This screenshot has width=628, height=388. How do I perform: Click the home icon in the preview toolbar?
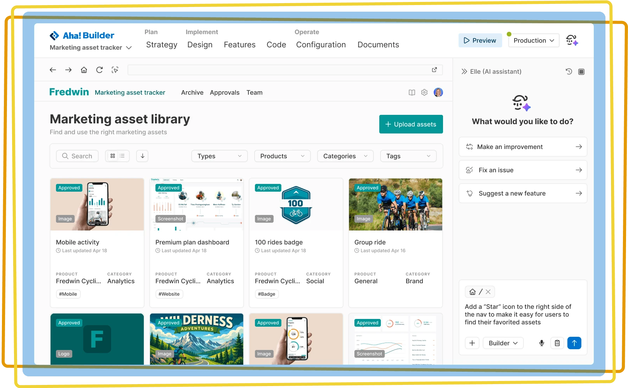coord(84,70)
